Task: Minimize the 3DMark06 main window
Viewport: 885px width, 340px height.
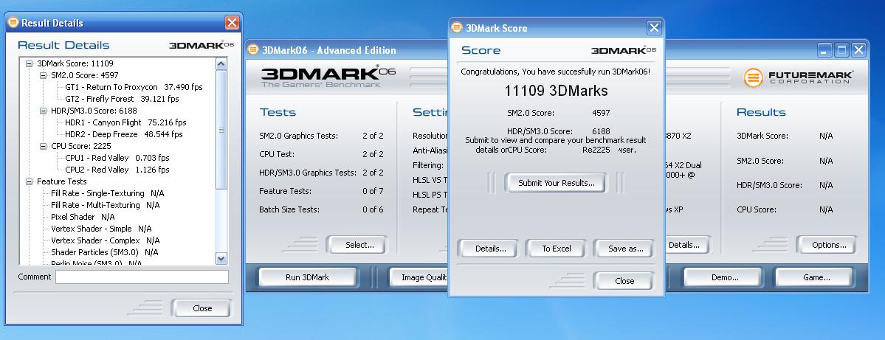Action: coord(824,49)
